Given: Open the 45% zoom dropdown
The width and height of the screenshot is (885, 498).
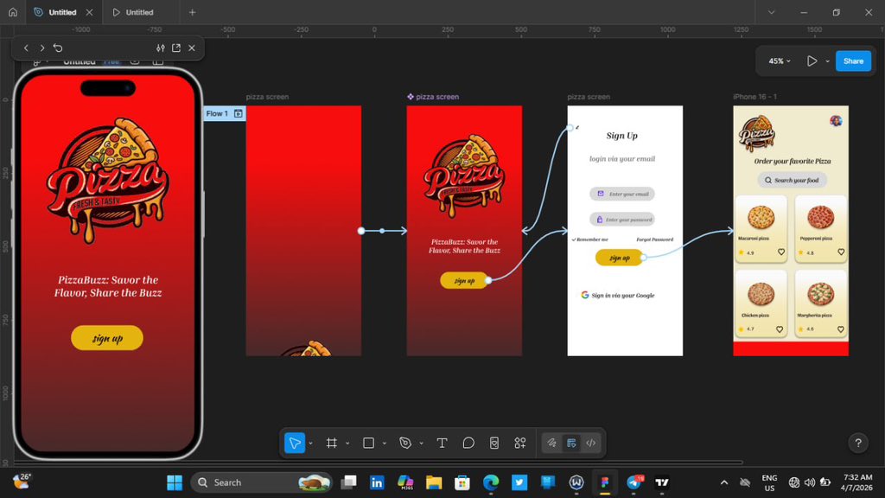Looking at the screenshot, I should (x=780, y=61).
